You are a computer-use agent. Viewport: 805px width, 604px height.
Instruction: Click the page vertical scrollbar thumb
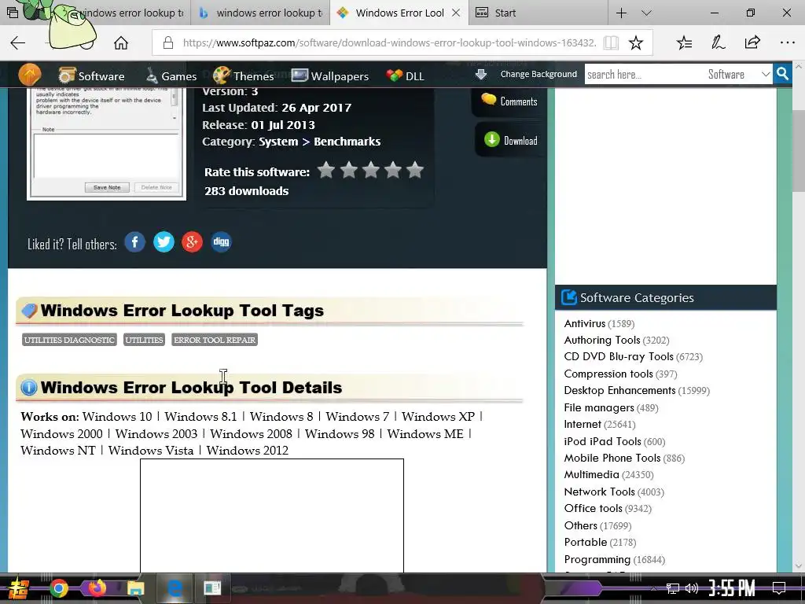(x=799, y=150)
